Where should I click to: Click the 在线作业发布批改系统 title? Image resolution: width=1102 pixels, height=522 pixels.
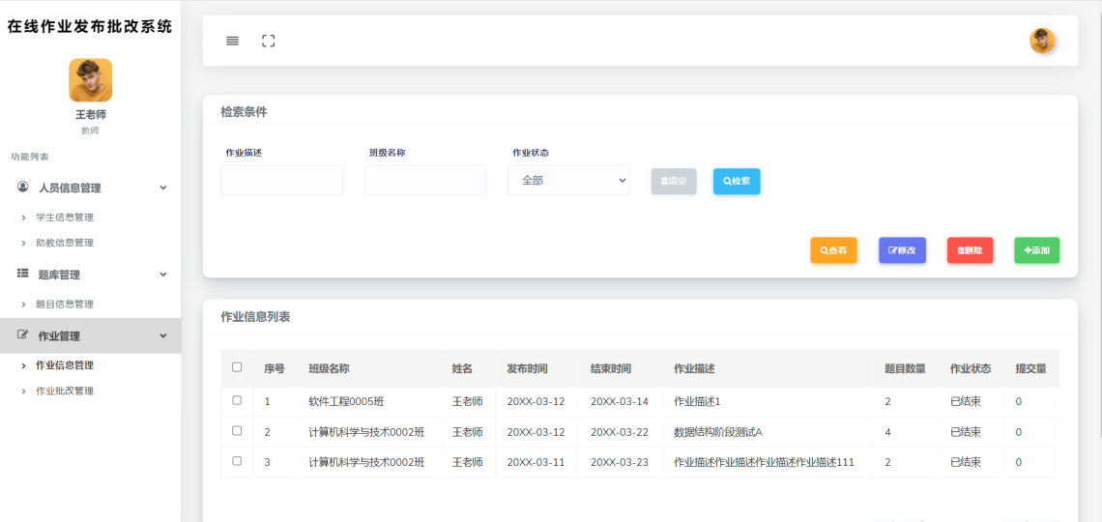[90, 27]
